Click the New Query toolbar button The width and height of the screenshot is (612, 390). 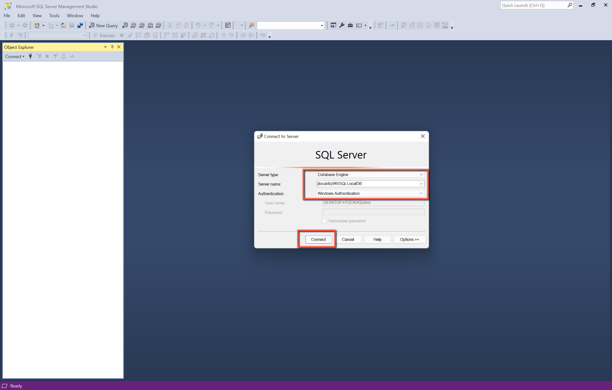pos(103,25)
